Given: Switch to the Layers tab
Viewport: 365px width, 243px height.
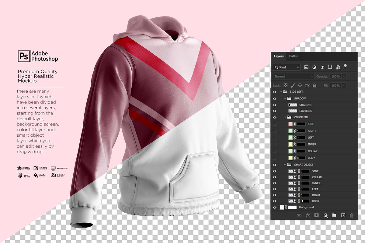Looking at the screenshot, I should (x=279, y=56).
